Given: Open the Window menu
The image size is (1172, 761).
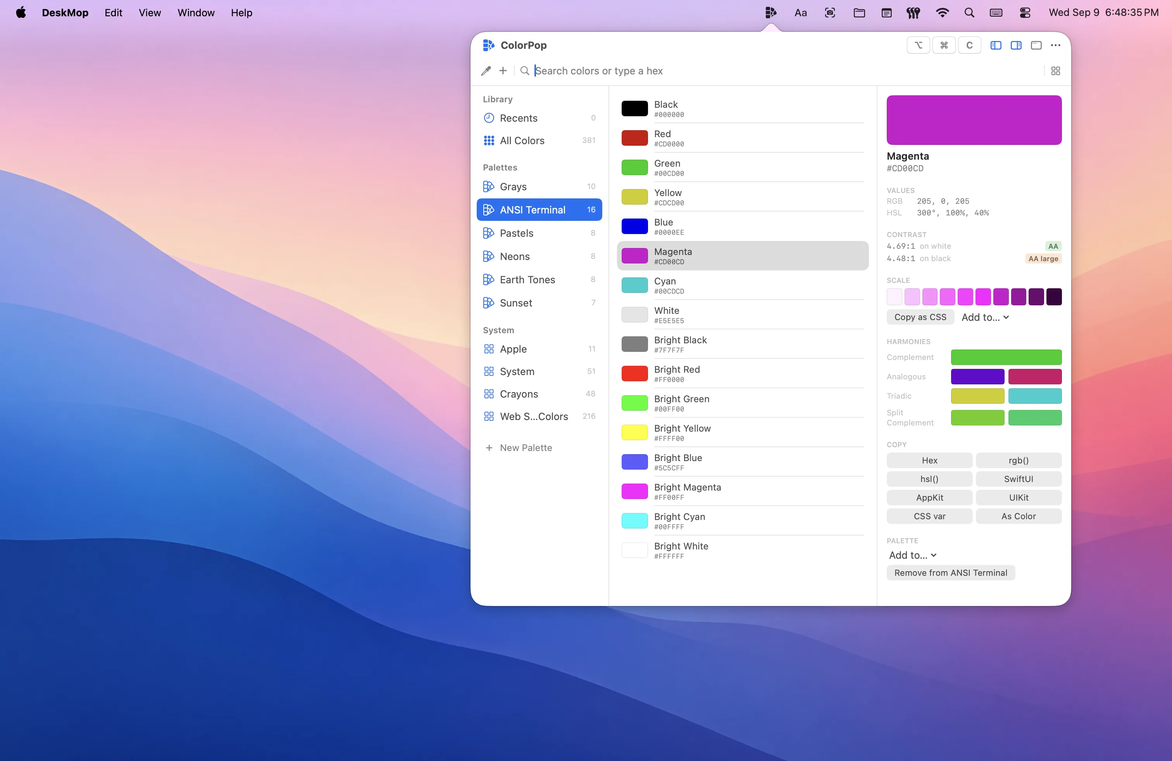Looking at the screenshot, I should [x=196, y=13].
